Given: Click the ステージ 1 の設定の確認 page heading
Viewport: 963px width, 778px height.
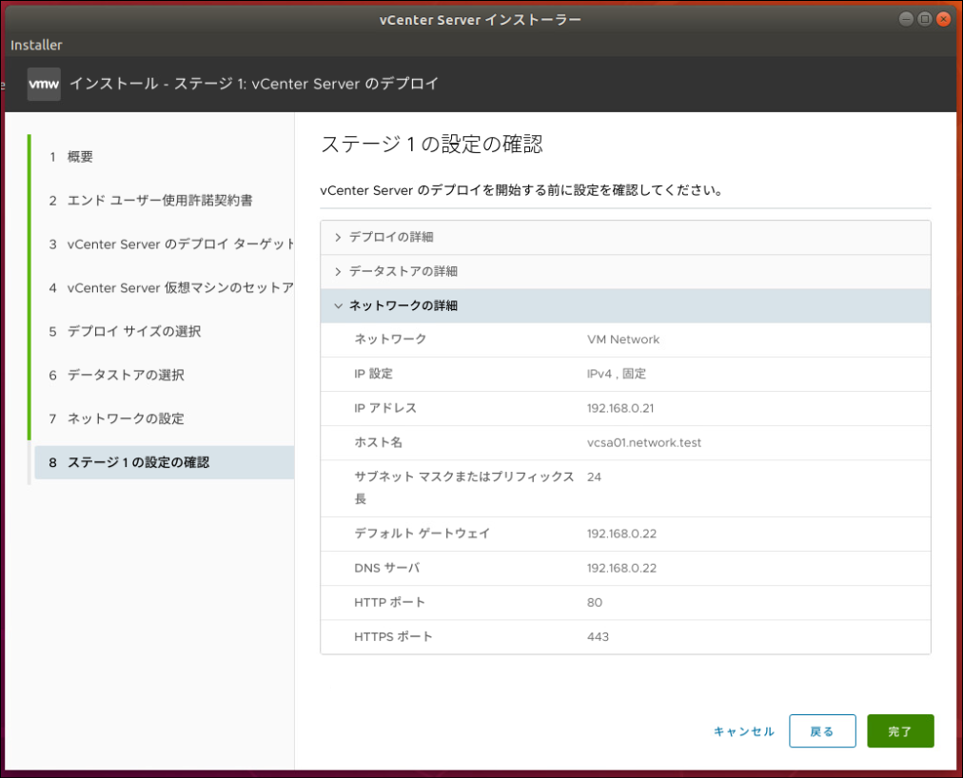Looking at the screenshot, I should tap(432, 145).
